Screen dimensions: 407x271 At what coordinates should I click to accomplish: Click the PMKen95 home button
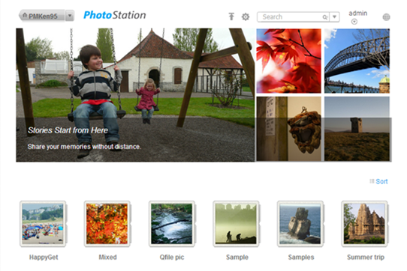point(42,16)
